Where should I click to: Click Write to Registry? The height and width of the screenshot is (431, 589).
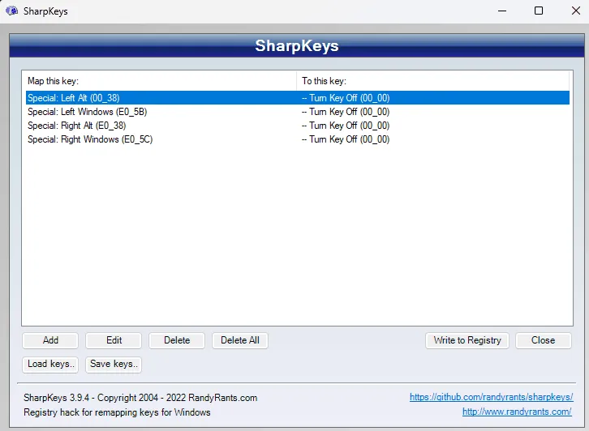point(467,340)
